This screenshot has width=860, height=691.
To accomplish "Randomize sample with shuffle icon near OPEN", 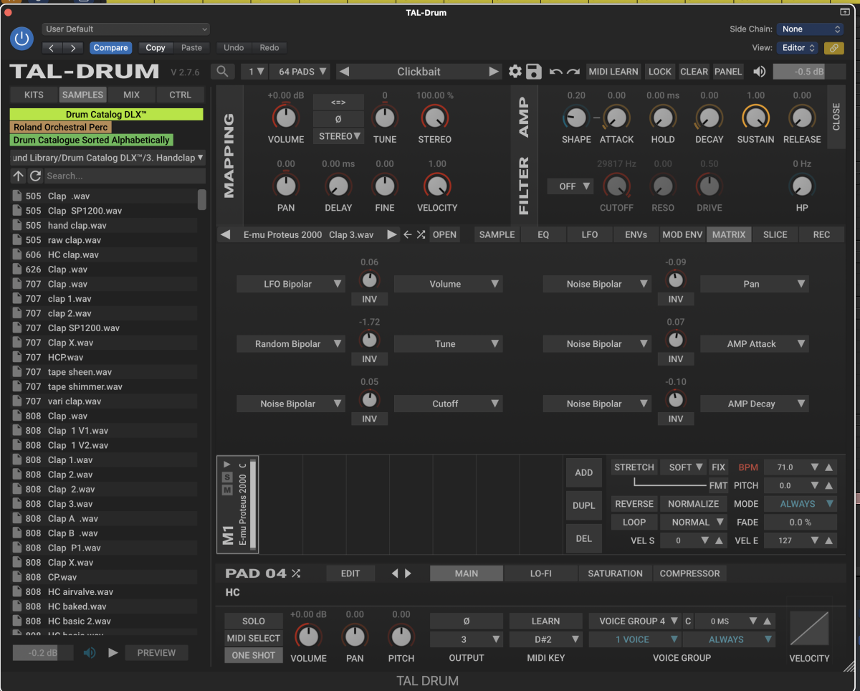I will point(421,234).
